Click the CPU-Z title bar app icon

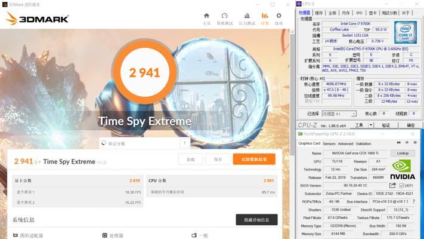pos(299,4)
